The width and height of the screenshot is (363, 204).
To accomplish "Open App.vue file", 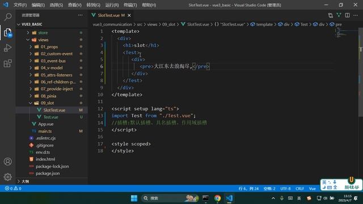I will [52, 124].
